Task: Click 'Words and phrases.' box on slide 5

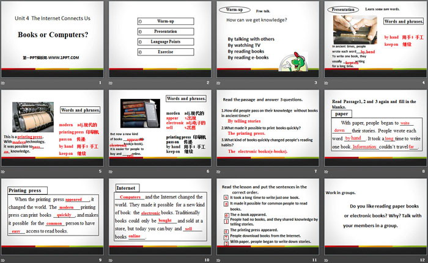Action: (80, 110)
